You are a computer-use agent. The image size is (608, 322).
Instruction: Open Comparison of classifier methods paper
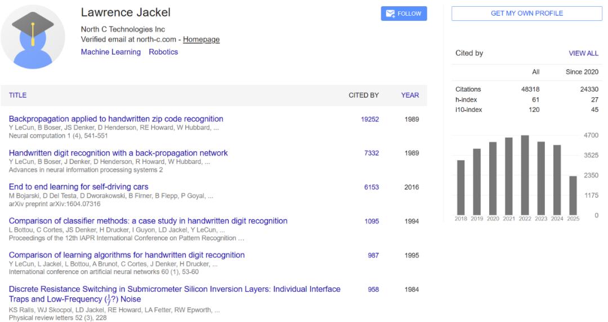pyautogui.click(x=148, y=221)
